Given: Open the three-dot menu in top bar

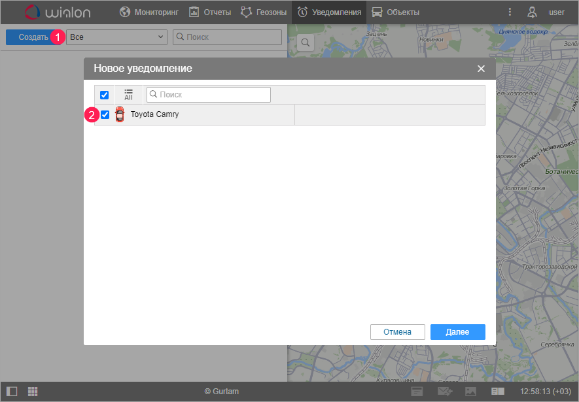Looking at the screenshot, I should click(x=510, y=12).
